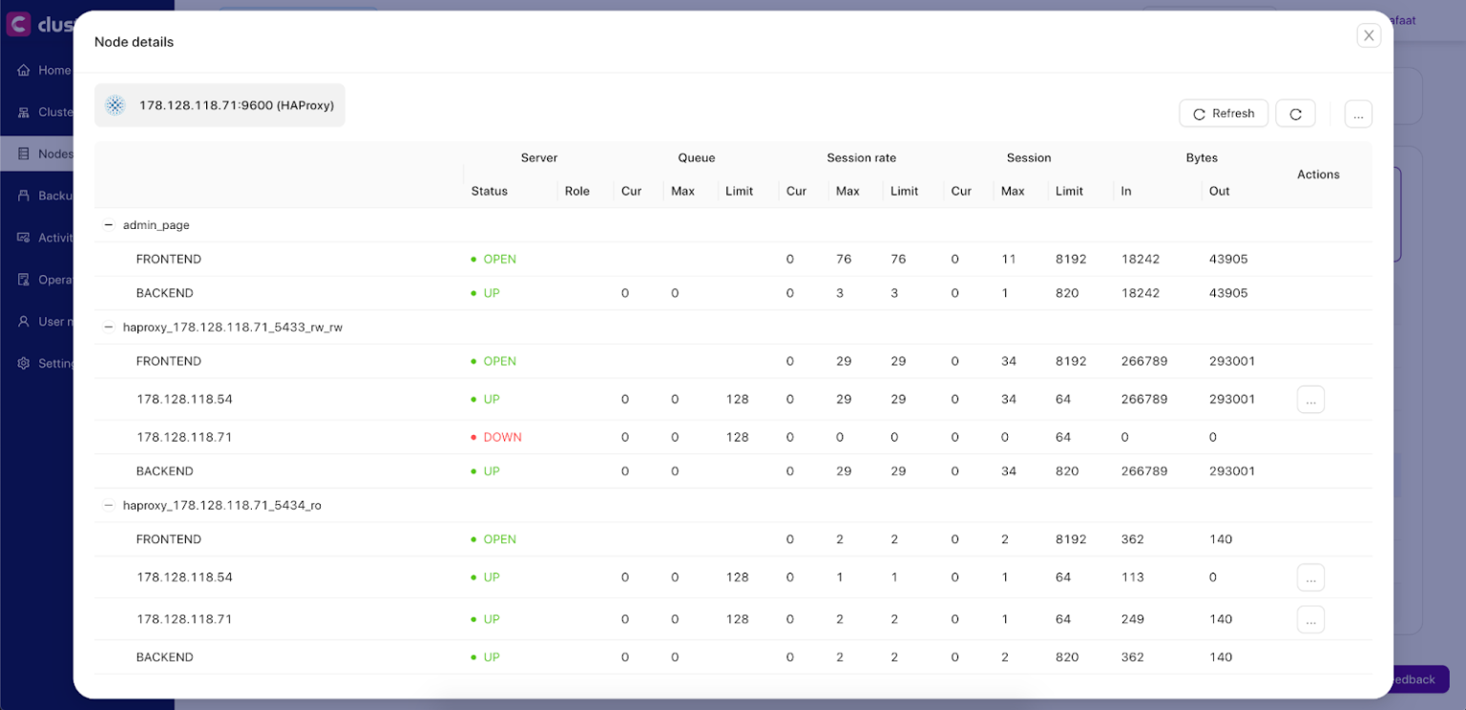Click the DOWN status of 178.128.118.71

coord(502,437)
